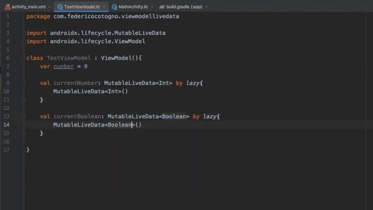The height and width of the screenshot is (210, 373).
Task: Click the Kotlin class icon on TestViewModel.kt tab
Action: [60, 7]
